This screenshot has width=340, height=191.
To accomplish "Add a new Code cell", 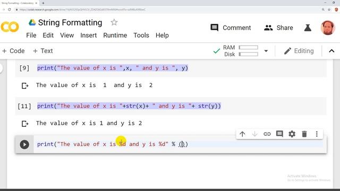I will [x=13, y=51].
